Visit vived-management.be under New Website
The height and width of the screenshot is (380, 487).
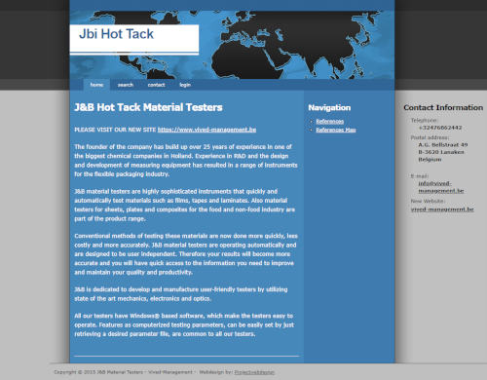pyautogui.click(x=442, y=209)
